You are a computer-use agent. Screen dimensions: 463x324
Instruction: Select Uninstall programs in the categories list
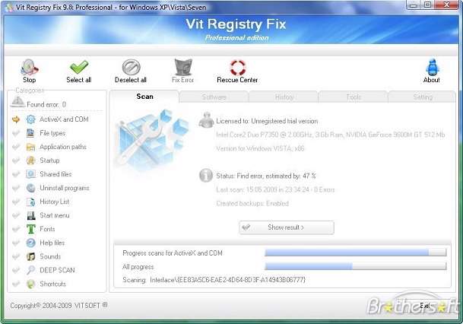[65, 188]
